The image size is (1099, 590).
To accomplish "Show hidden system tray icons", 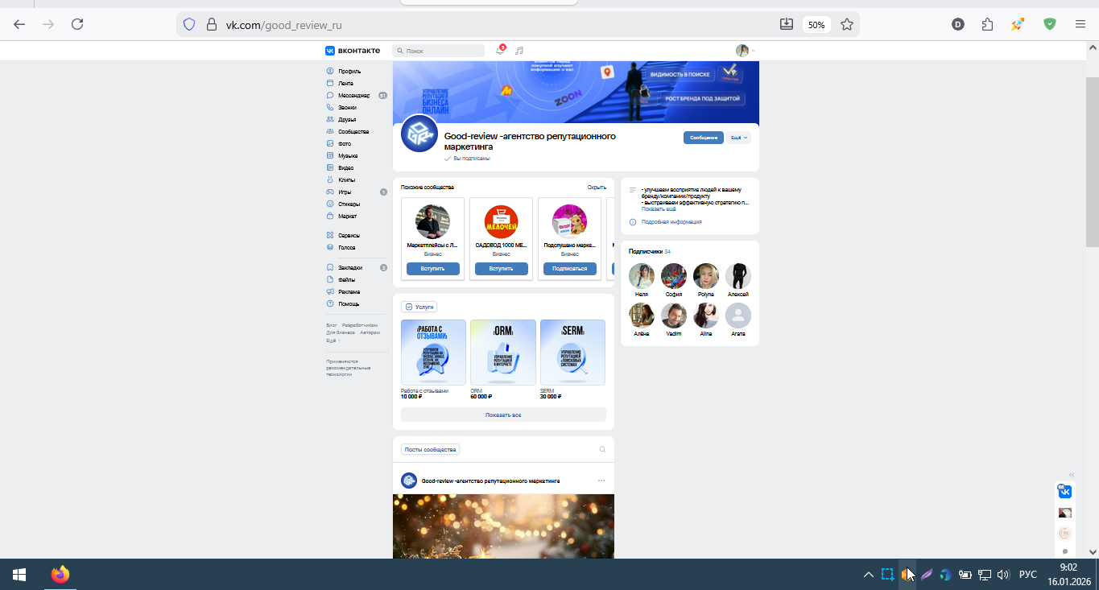I will click(x=869, y=575).
